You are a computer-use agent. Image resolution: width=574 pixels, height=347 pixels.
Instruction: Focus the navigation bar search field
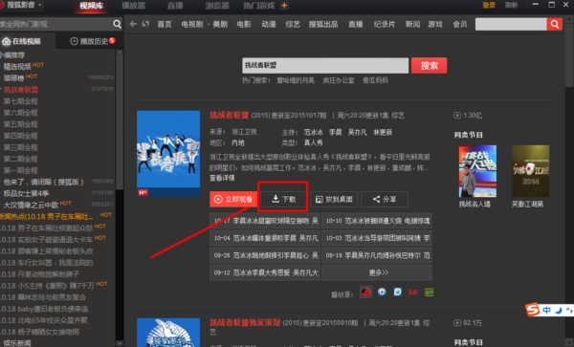click(511, 25)
